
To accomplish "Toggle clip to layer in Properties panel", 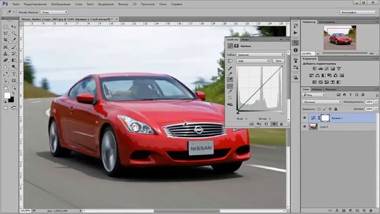I will pos(252,124).
